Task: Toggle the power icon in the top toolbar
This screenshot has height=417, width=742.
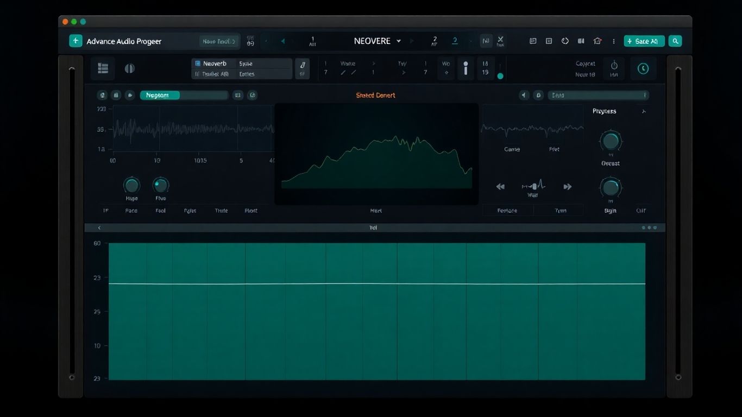Action: [564, 41]
